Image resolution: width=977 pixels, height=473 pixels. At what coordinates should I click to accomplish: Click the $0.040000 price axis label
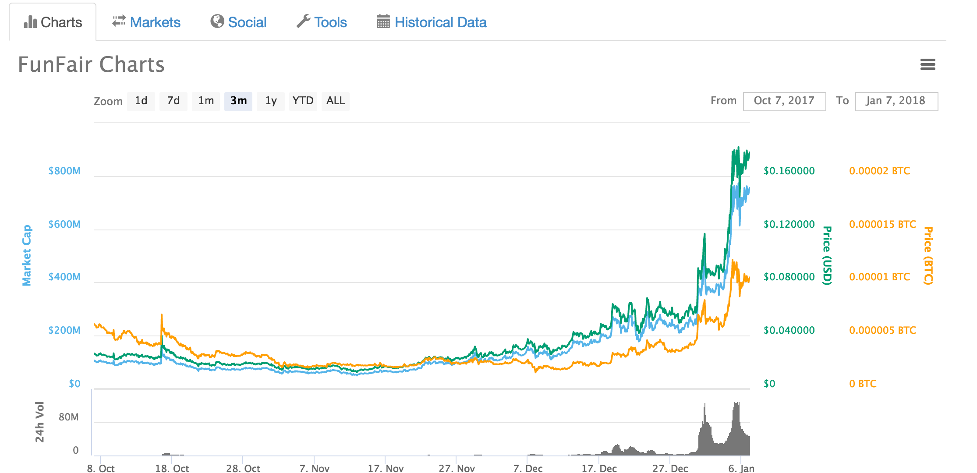click(x=789, y=330)
